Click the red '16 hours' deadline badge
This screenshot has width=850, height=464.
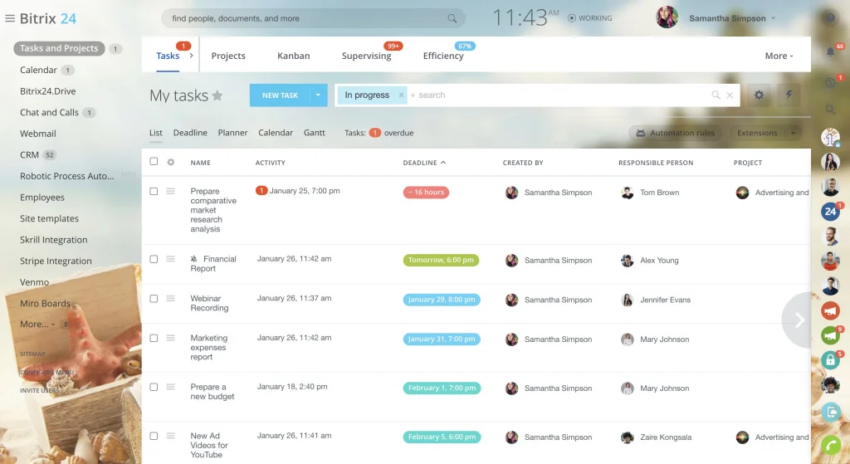(426, 193)
